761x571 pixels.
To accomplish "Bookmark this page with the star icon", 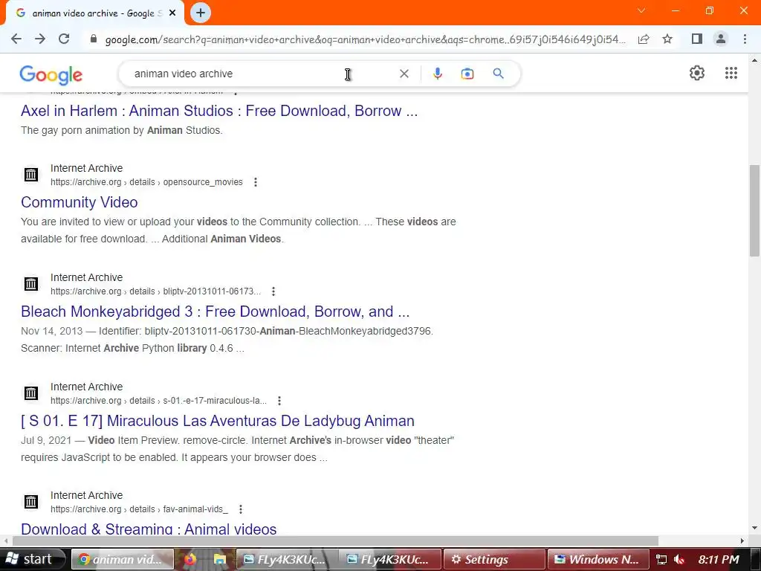I will tap(668, 39).
